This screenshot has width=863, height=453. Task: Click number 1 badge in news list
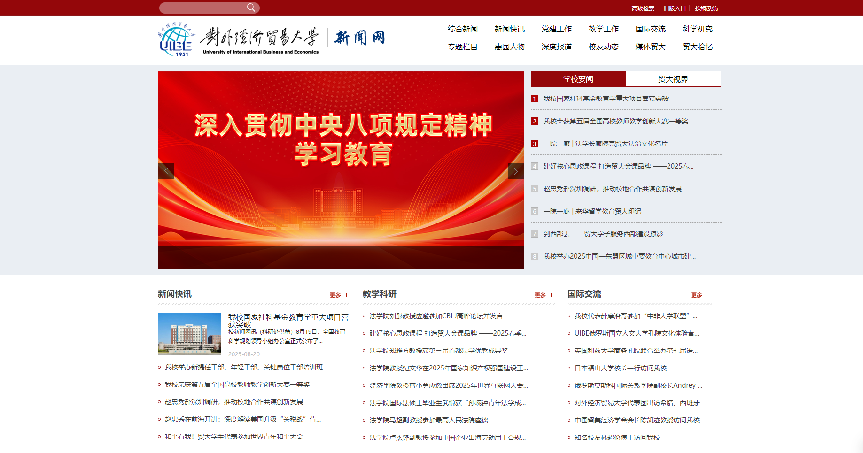[x=535, y=99]
